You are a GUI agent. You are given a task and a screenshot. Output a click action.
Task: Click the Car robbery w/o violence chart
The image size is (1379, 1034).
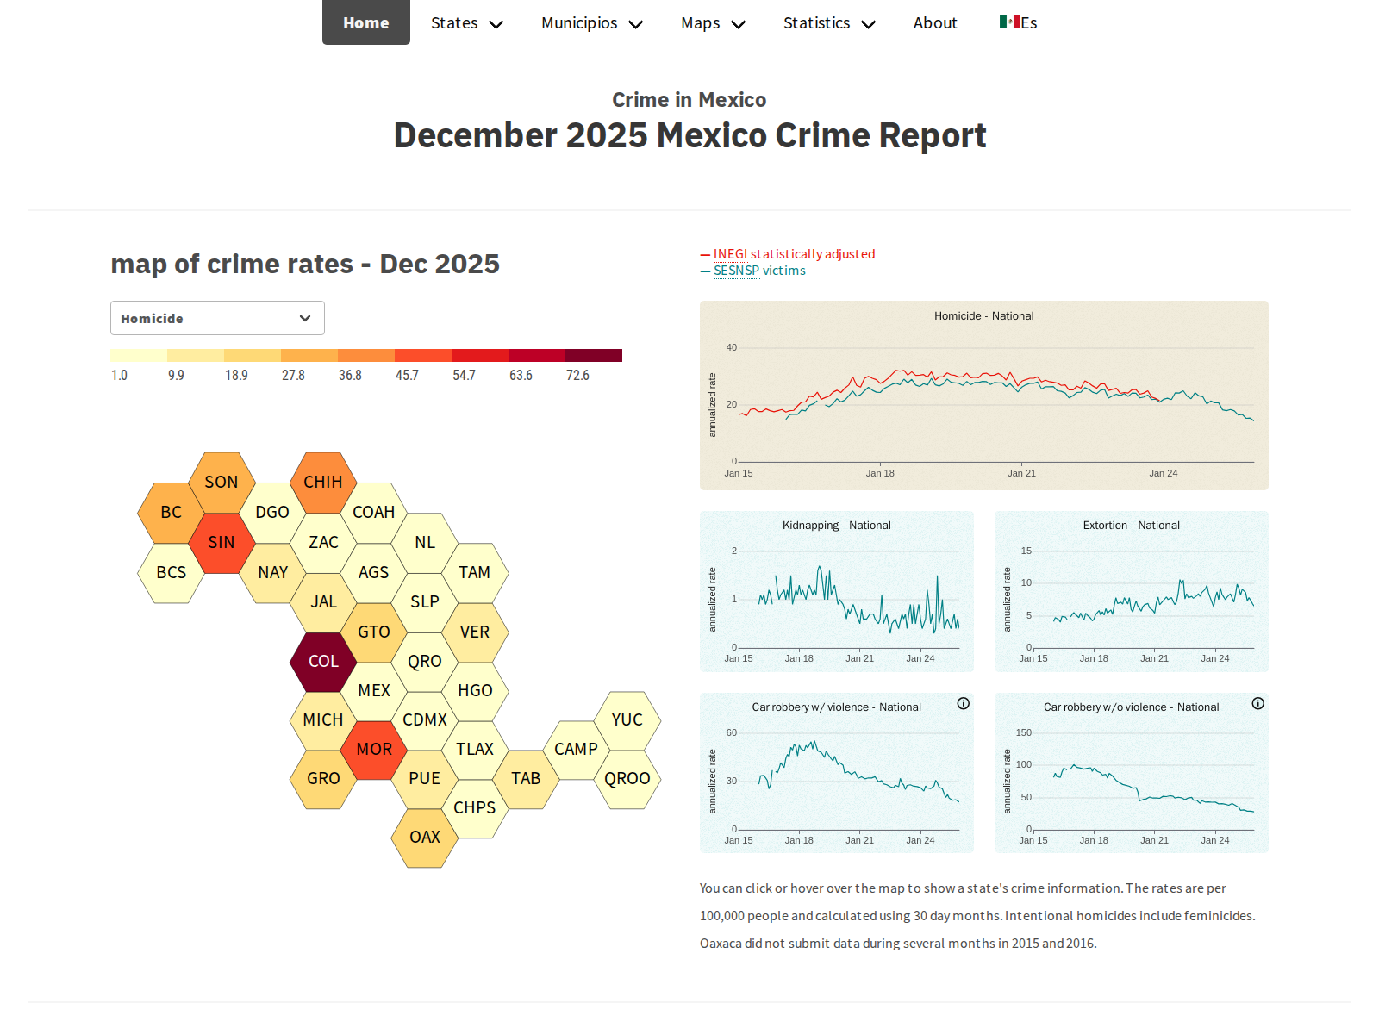(x=1132, y=773)
